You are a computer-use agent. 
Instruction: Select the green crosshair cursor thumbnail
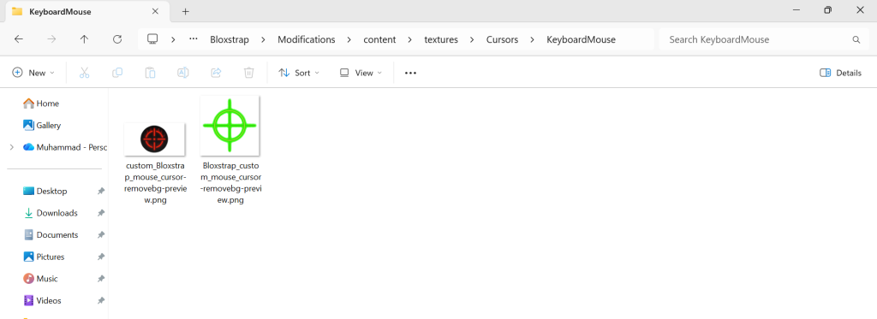tap(230, 125)
